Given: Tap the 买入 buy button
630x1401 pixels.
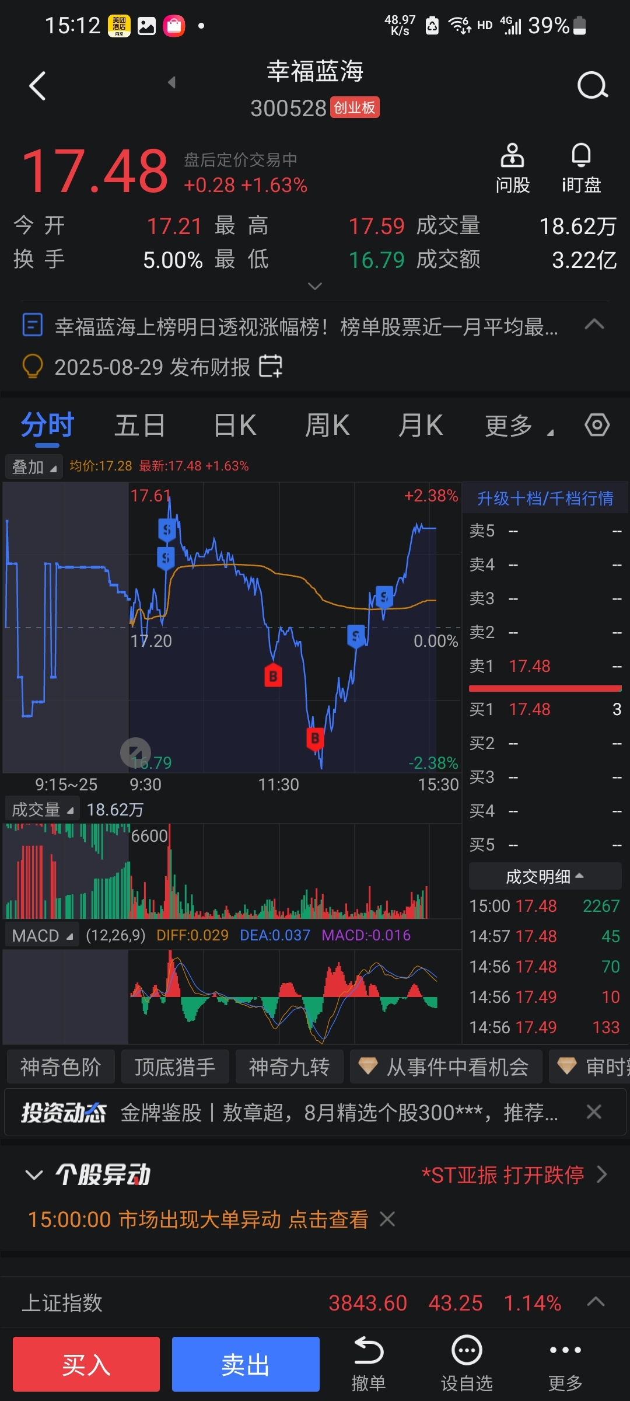Looking at the screenshot, I should (86, 1364).
